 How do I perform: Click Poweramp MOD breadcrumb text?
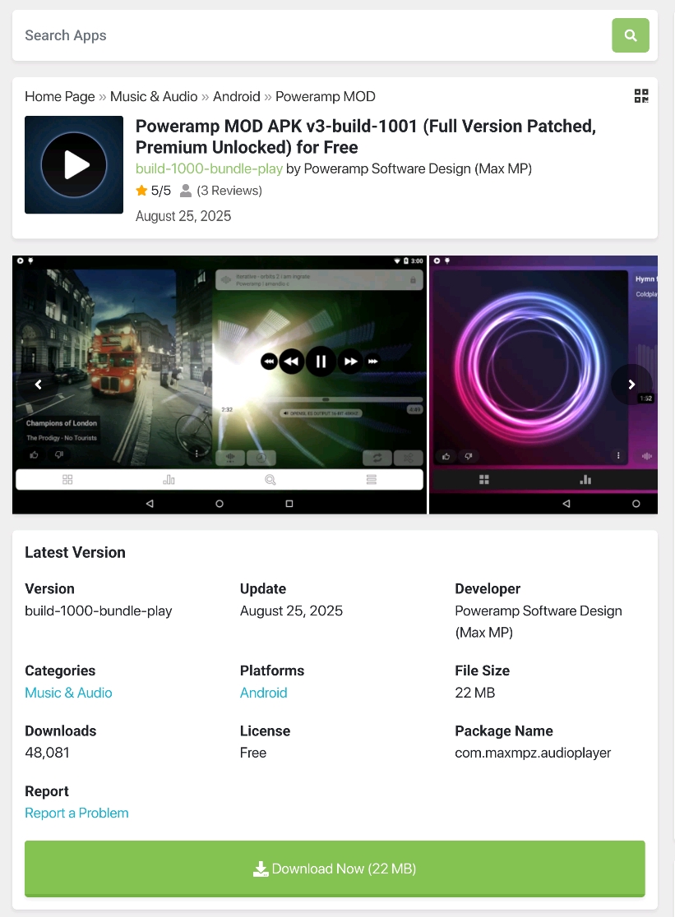click(326, 96)
